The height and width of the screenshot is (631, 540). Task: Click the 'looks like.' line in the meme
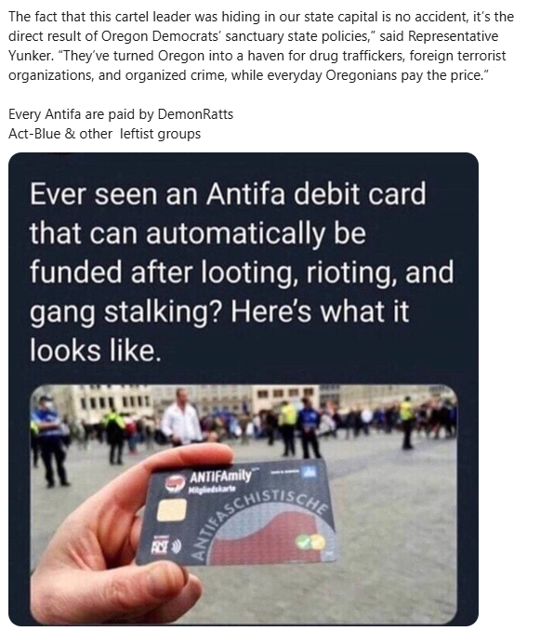pos(96,350)
